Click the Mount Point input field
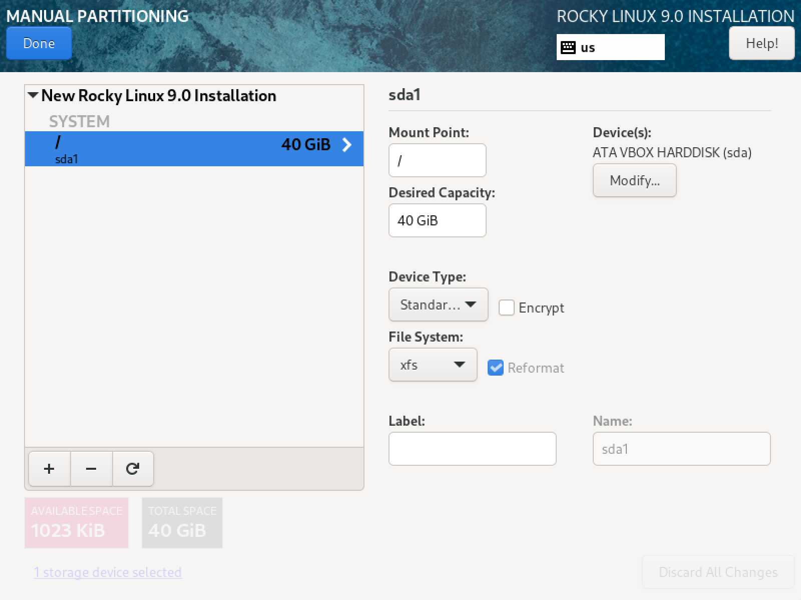 tap(437, 160)
